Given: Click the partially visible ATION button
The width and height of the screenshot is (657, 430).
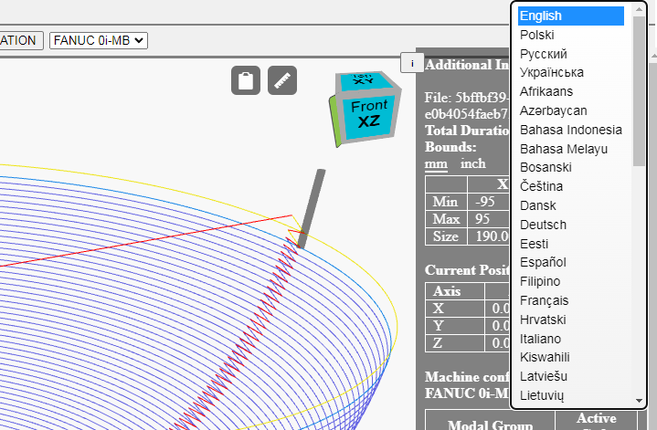Looking at the screenshot, I should (21, 40).
